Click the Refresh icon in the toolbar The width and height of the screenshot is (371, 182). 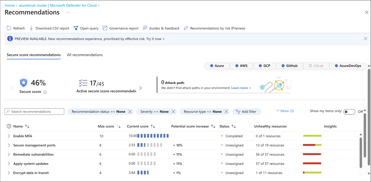(9, 28)
